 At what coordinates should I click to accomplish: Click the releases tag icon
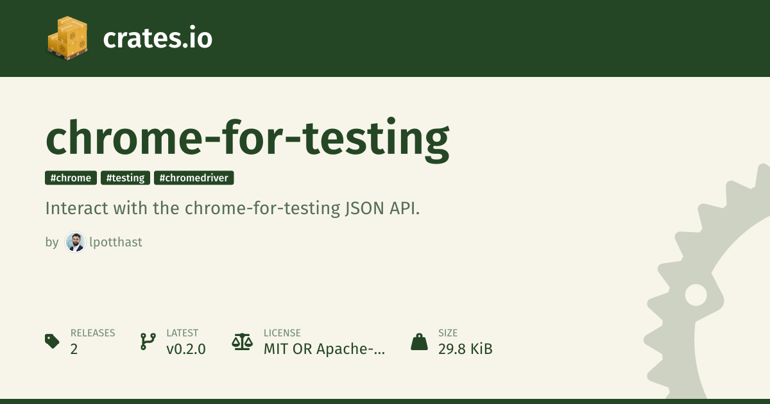[53, 341]
